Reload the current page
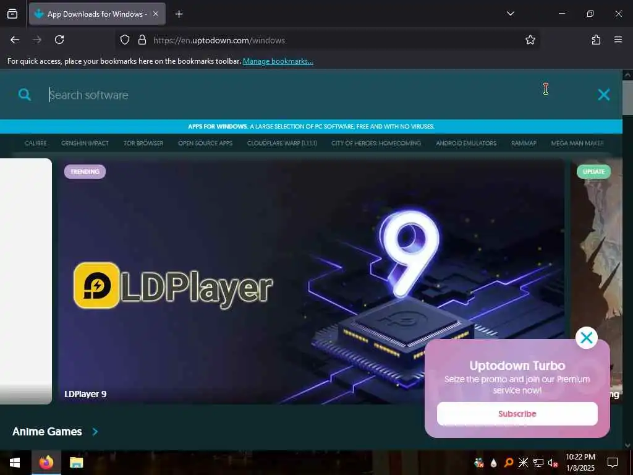 tap(59, 40)
